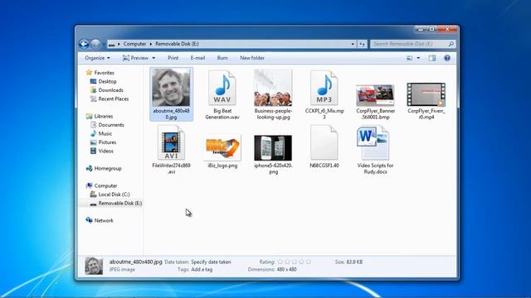Screen dimensions: 531x298
Task: Select the FileWriter274c869.avi file icon
Action: click(x=172, y=143)
